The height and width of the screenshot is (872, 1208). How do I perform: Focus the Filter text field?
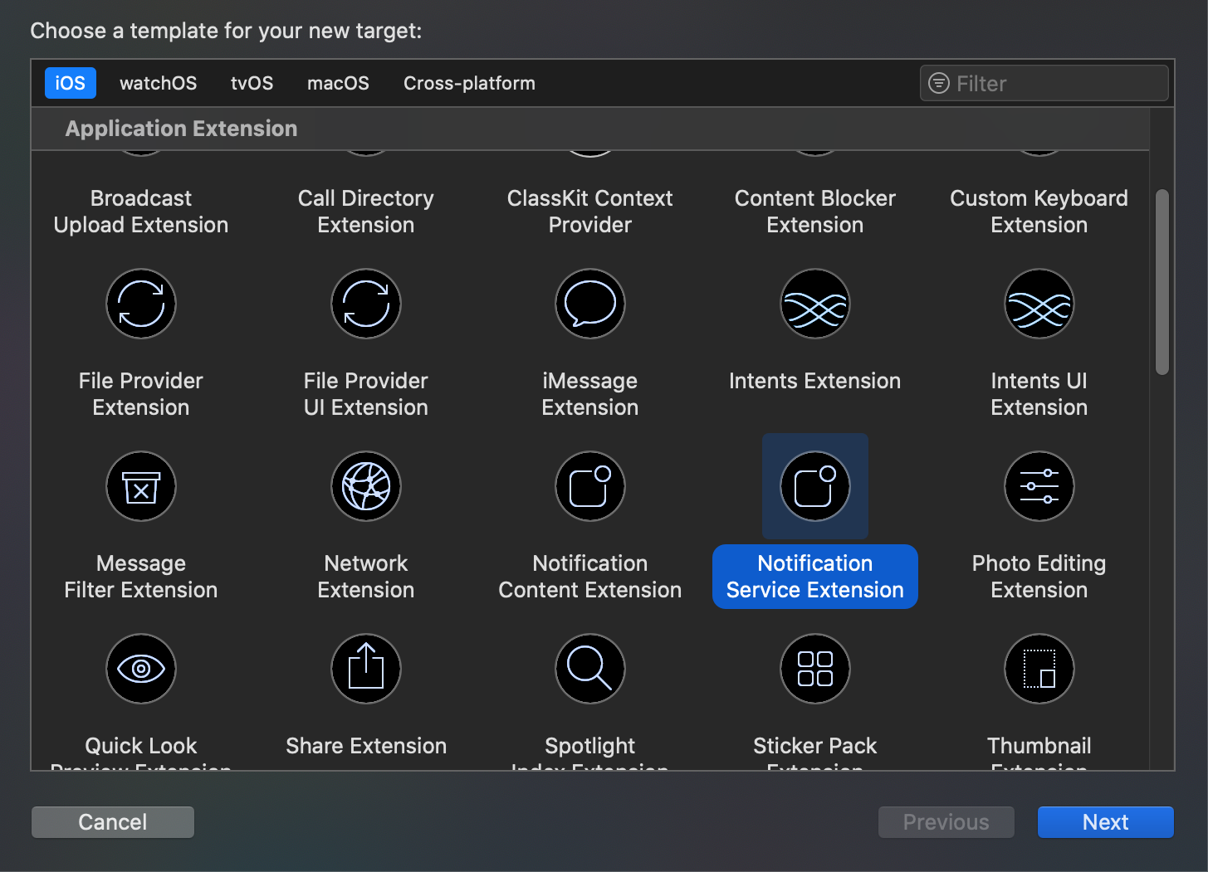[1044, 83]
